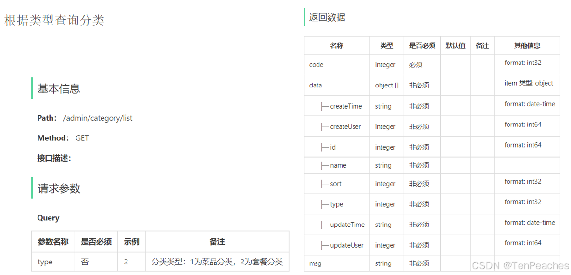Viewport: 571px width, 275px height.
Task: Click the GET method value
Action: point(82,138)
